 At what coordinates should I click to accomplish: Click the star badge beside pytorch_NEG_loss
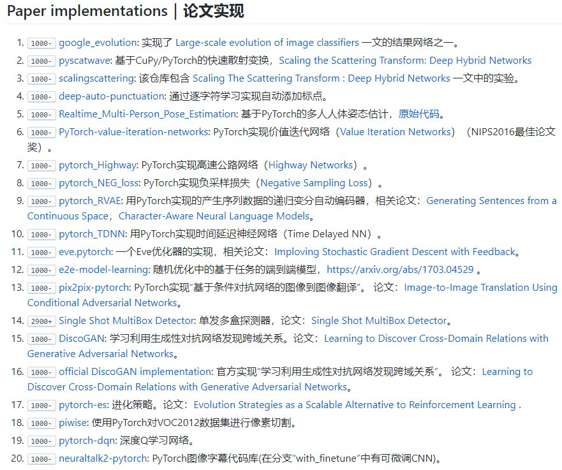point(41,184)
